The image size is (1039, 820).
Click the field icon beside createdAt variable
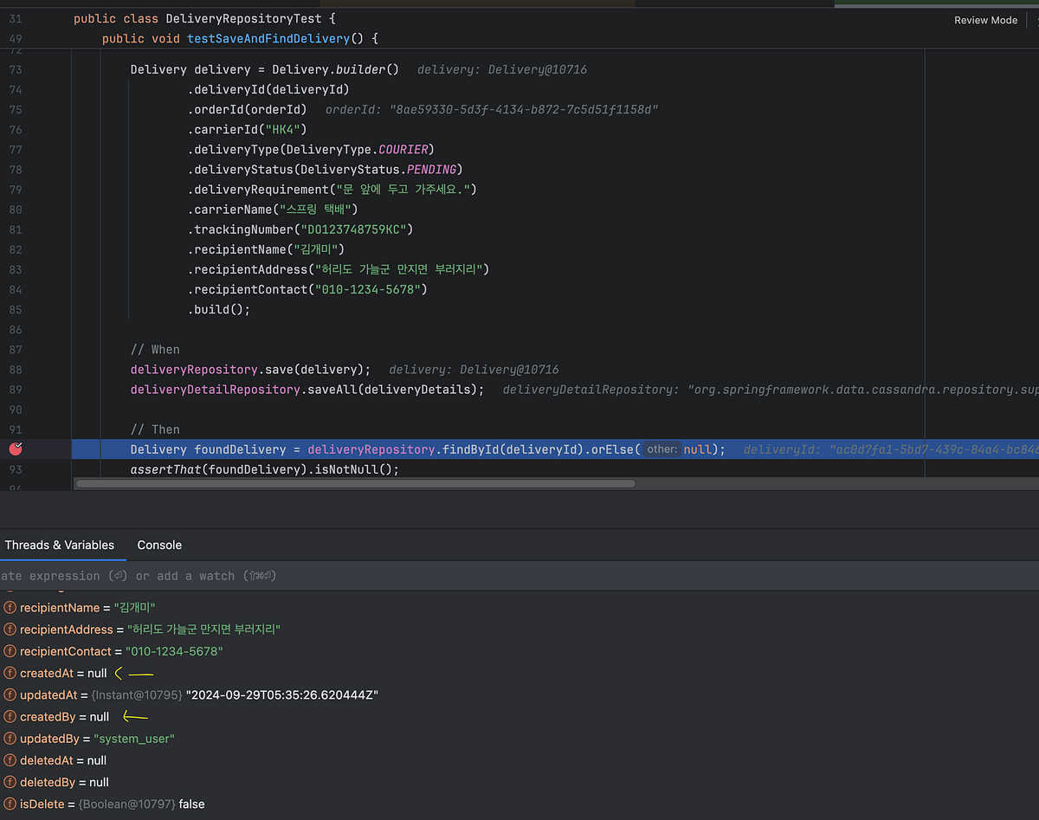9,673
